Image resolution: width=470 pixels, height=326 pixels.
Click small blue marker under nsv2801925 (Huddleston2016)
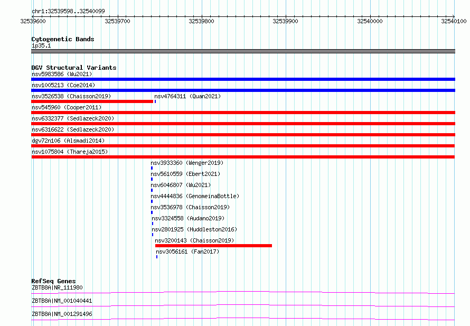coord(153,235)
